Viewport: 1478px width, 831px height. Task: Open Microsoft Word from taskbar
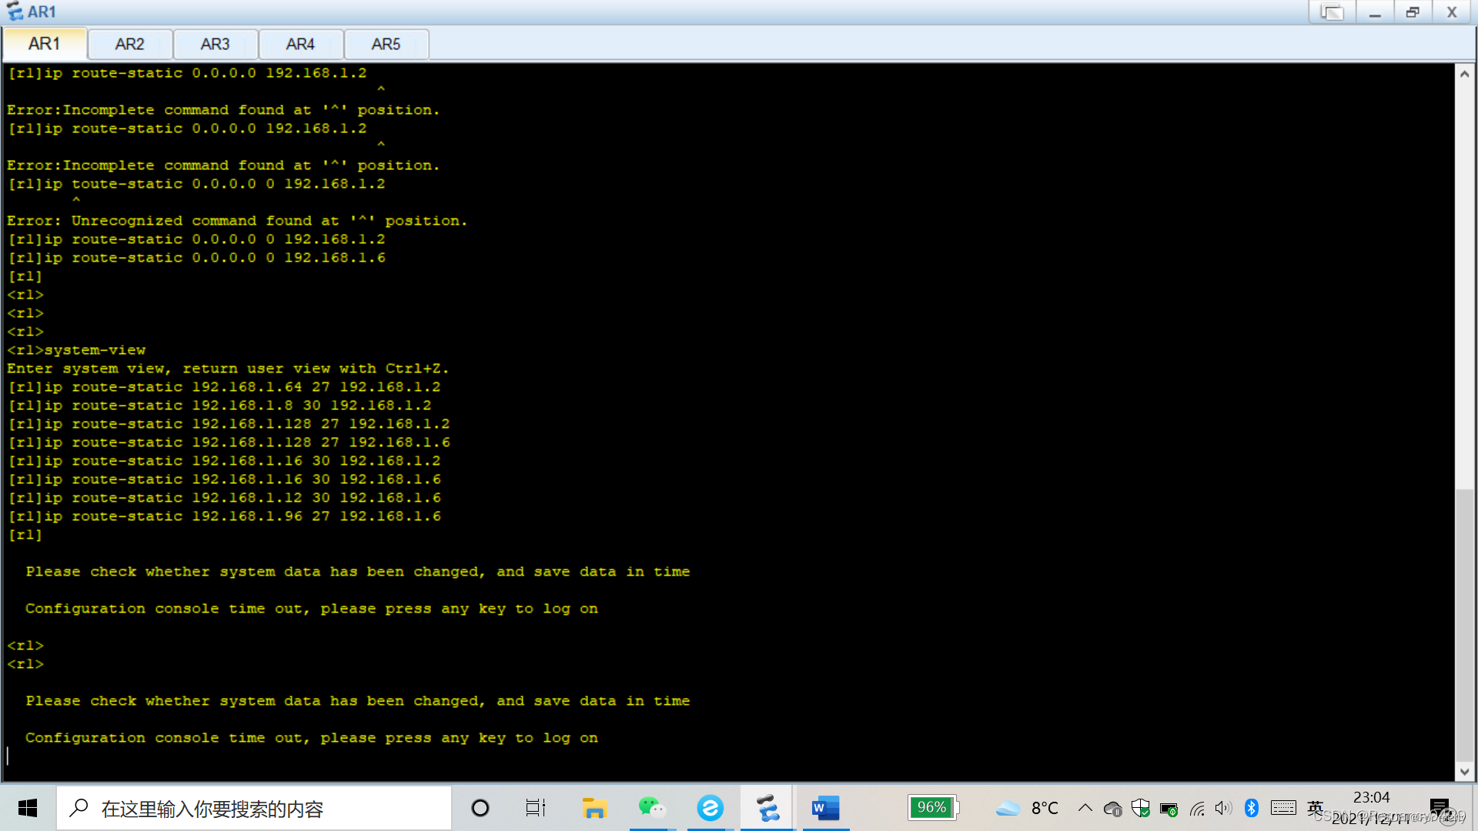pos(825,808)
